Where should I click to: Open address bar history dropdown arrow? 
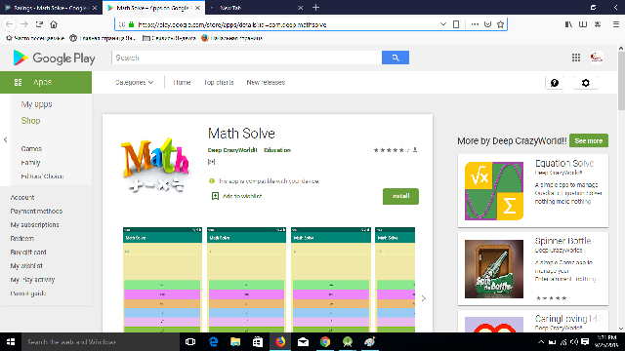point(442,24)
